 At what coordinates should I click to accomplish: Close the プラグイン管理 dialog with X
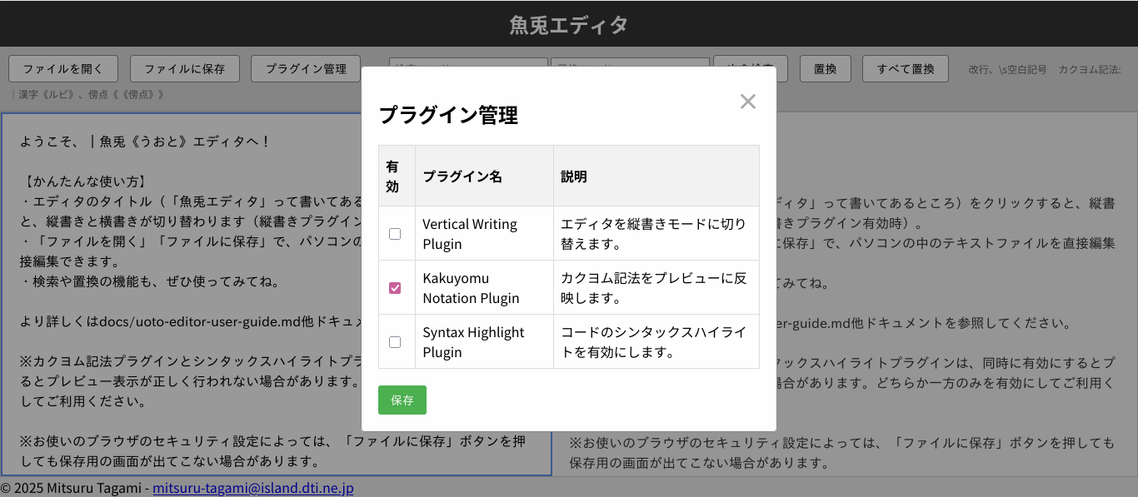tap(747, 102)
